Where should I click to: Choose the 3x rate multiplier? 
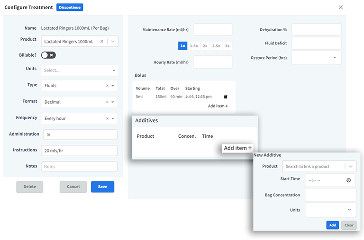227,46
